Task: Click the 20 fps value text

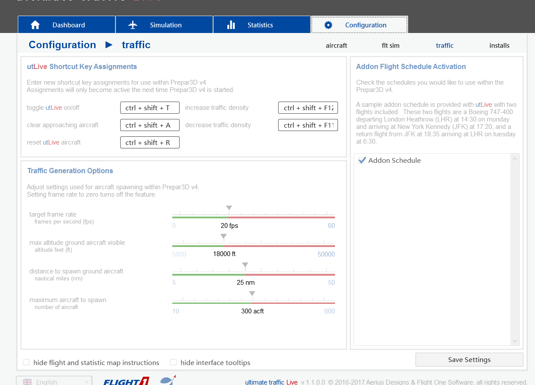Action: pyautogui.click(x=230, y=226)
